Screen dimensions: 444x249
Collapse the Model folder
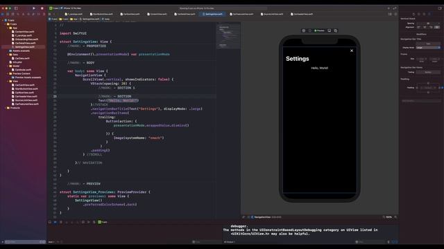point(8,66)
